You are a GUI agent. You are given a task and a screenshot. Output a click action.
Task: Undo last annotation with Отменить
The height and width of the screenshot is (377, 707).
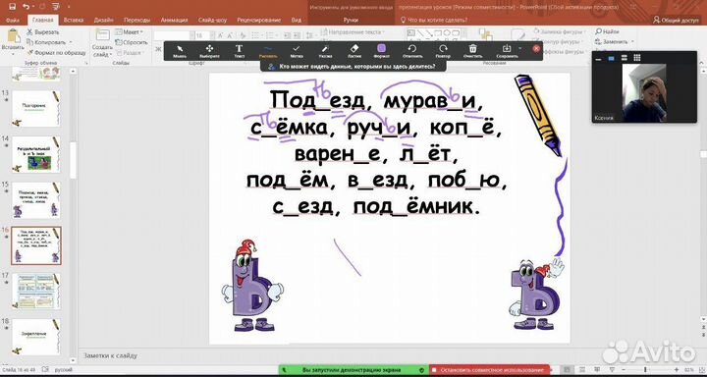[x=412, y=51]
